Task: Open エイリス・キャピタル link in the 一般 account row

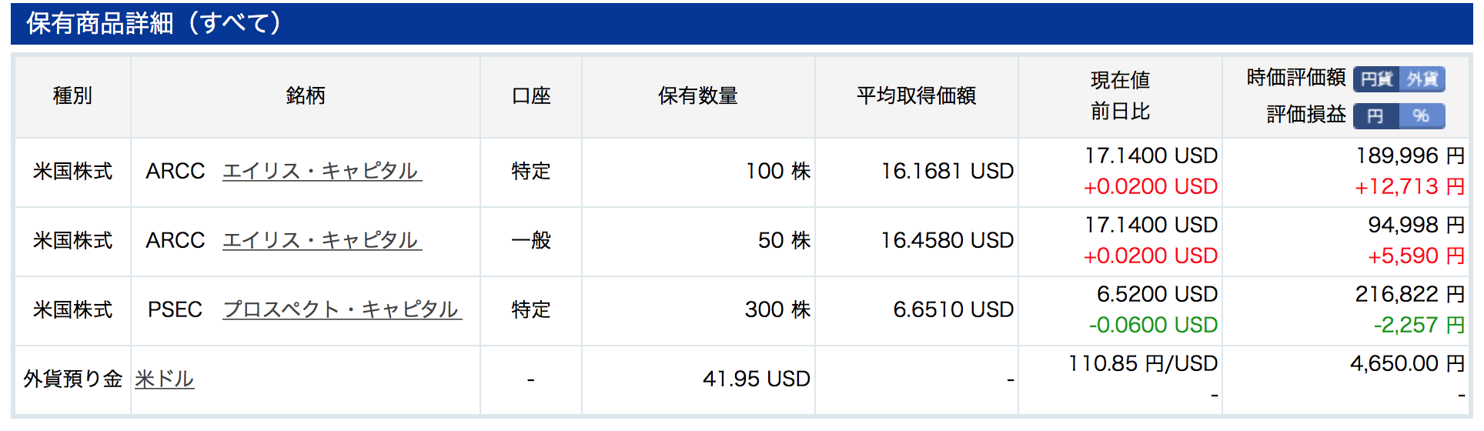Action: click(322, 240)
